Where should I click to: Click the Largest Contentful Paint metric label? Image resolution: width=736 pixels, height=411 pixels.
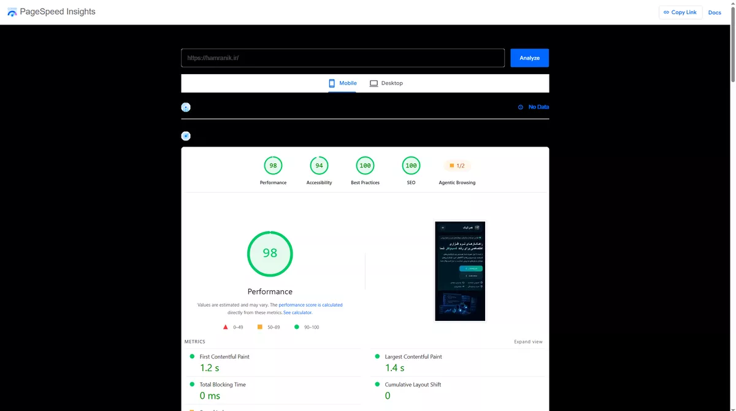click(413, 356)
